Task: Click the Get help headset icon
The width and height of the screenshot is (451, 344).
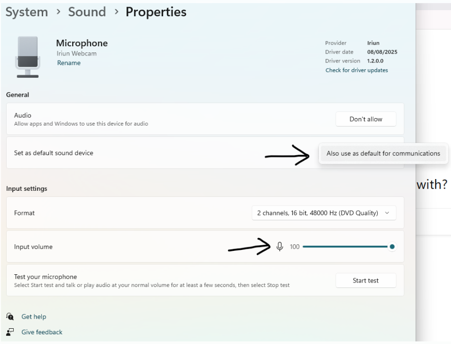Action: coord(10,317)
